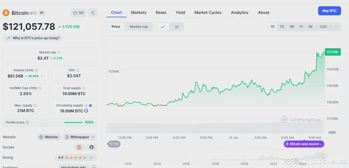Set chart range to All
Screen dimensions: 349x168
310,27
